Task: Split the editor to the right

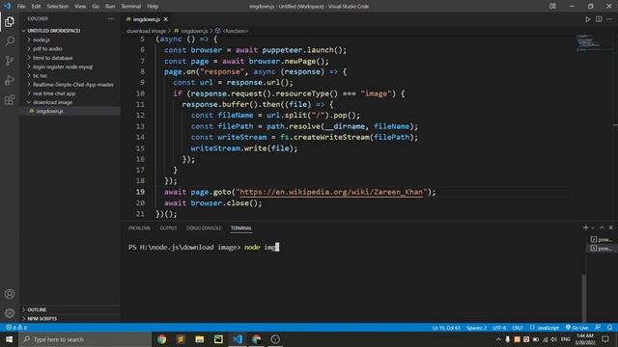Action: click(x=599, y=19)
